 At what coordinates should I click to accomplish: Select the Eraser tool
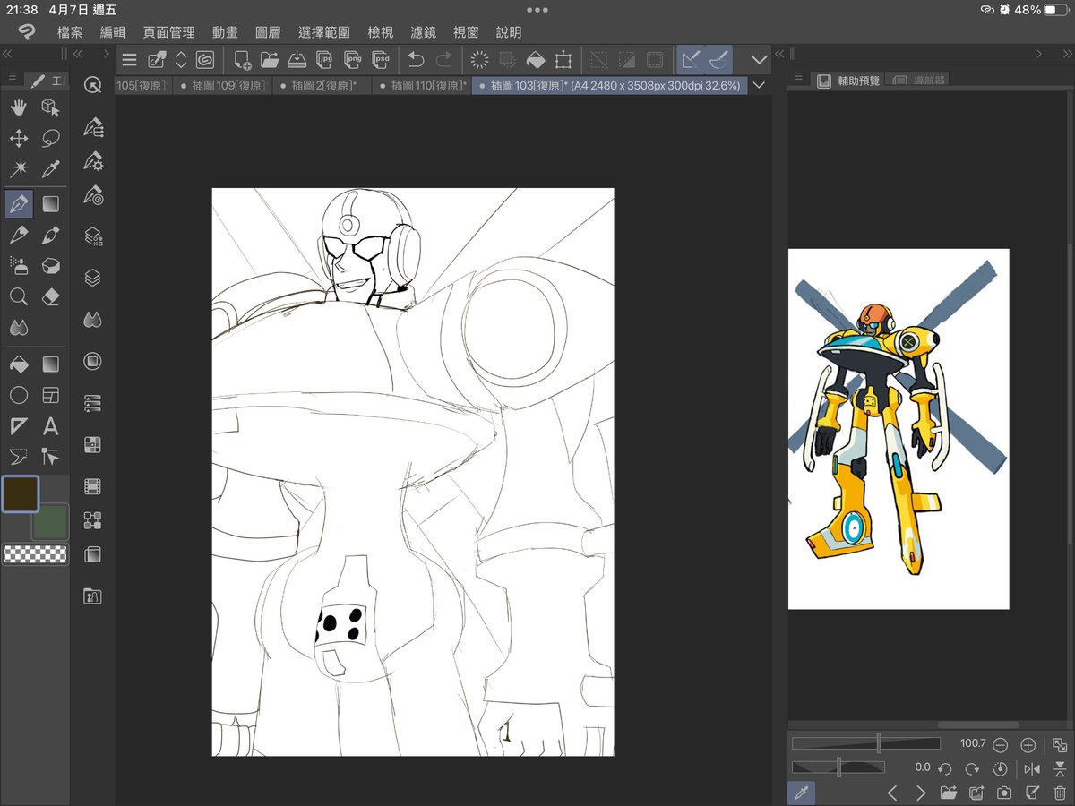pyautogui.click(x=50, y=296)
